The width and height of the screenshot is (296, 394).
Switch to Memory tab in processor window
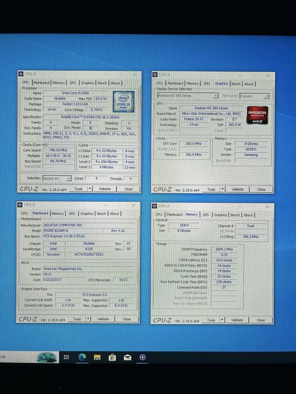pos(59,83)
